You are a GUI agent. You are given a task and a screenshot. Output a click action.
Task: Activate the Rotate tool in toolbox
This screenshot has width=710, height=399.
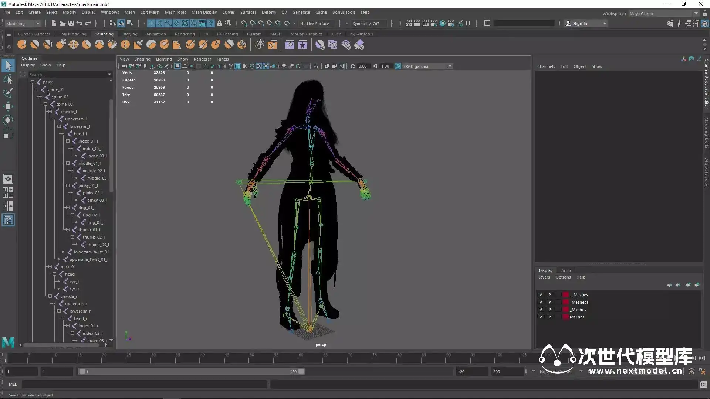pyautogui.click(x=8, y=120)
